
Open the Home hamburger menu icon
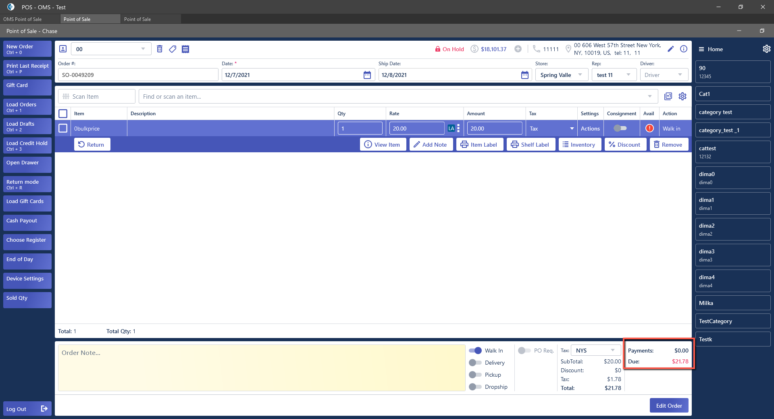pos(701,49)
